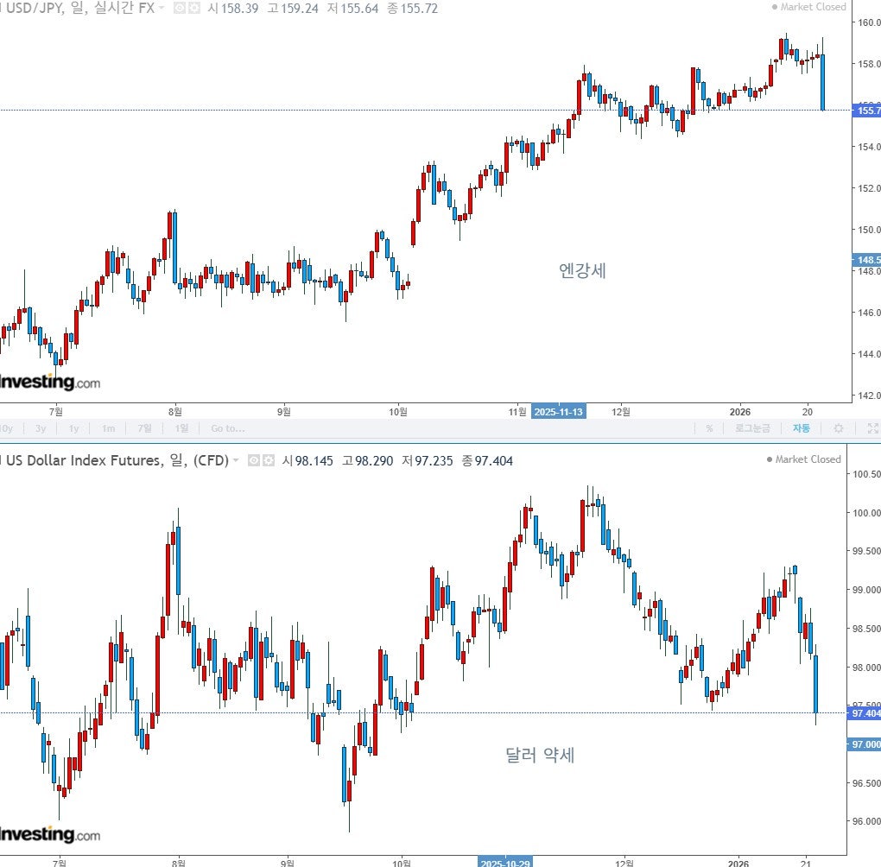Viewport: 881px width, 867px height.
Task: Toggle eye icon for US Dollar Index Futures
Action: (254, 461)
